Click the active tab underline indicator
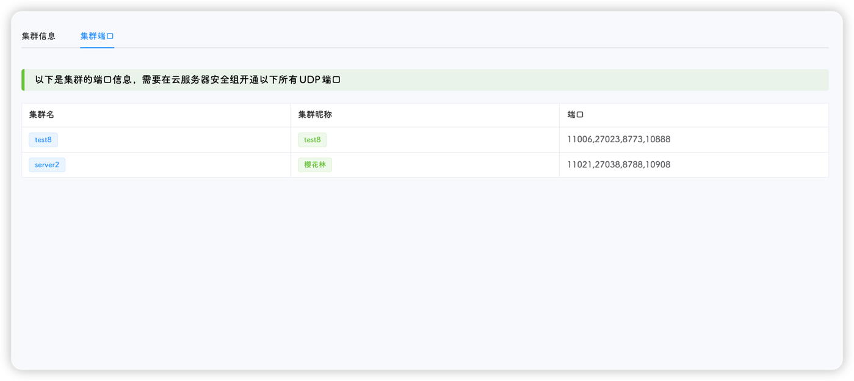The width and height of the screenshot is (854, 381). pyautogui.click(x=96, y=48)
